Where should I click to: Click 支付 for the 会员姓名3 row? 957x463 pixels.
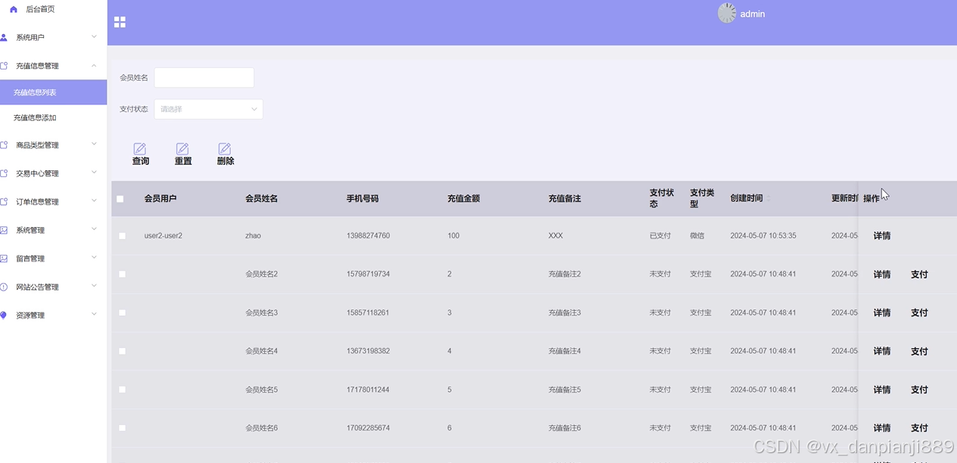pos(919,312)
